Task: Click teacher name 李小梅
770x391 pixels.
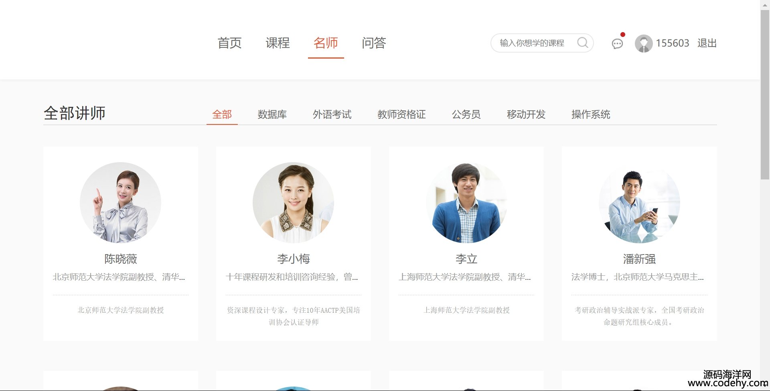Action: click(294, 259)
